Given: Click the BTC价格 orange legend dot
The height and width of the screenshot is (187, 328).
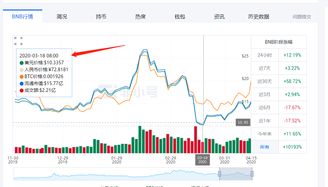Looking at the screenshot, I should [22, 77].
